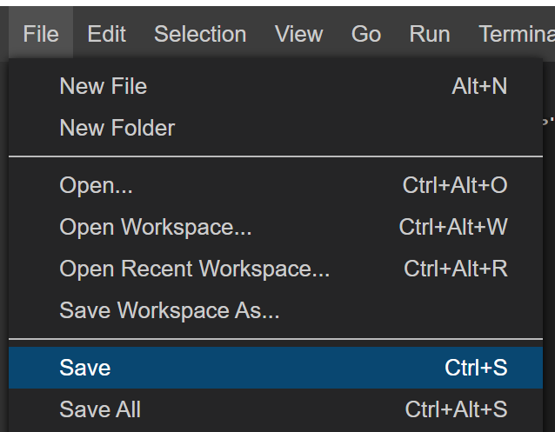Open the View menu

click(x=298, y=34)
